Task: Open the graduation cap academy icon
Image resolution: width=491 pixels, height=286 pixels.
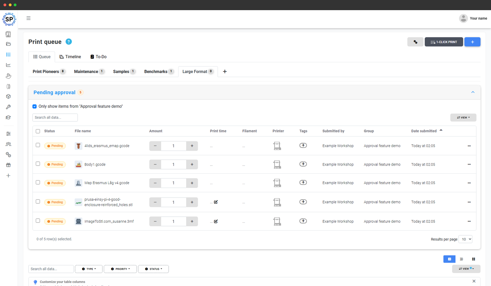Action: pyautogui.click(x=8, y=118)
